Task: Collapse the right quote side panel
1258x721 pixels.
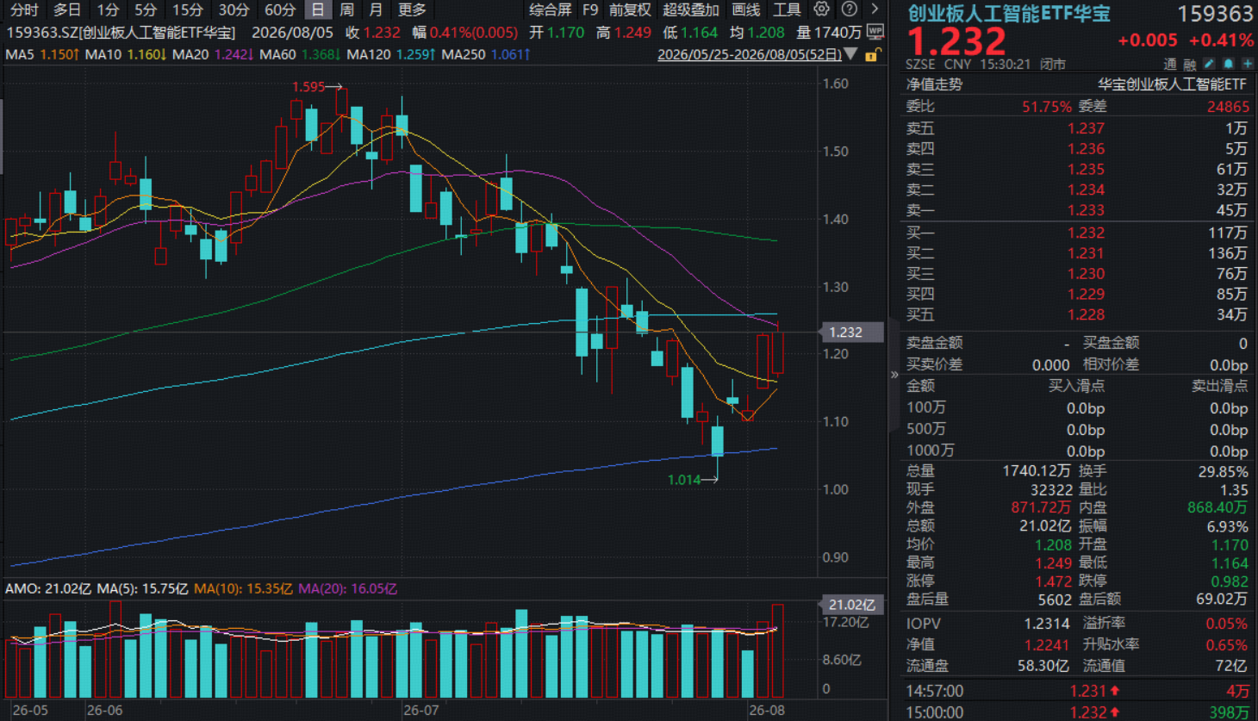Action: [x=894, y=375]
